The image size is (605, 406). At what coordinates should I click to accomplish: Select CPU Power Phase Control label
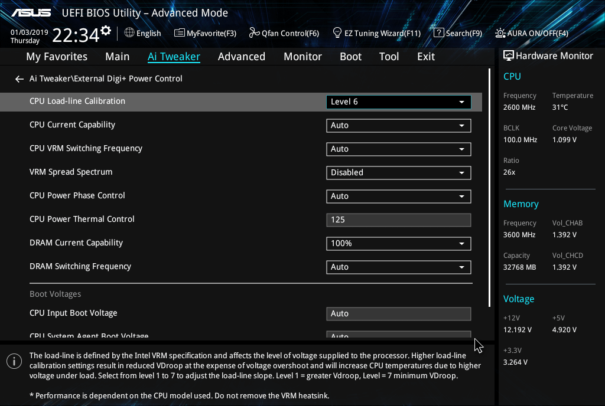click(77, 195)
